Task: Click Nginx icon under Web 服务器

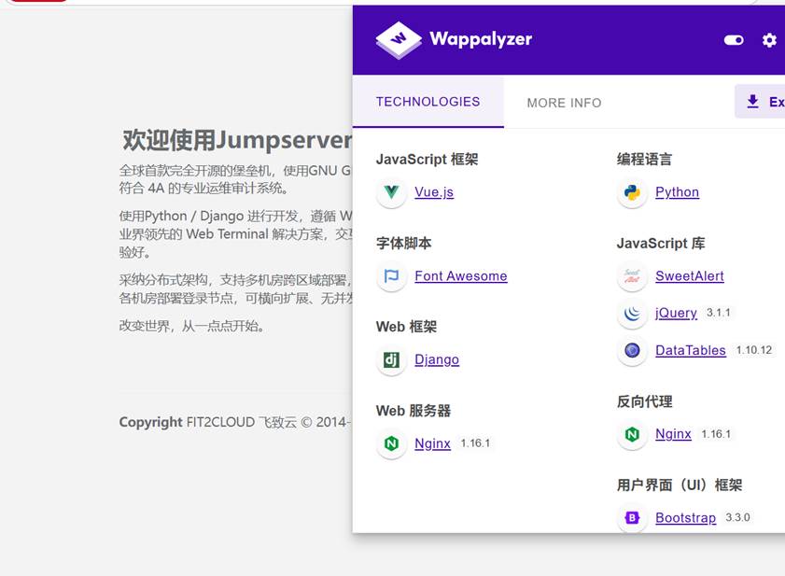Action: (391, 443)
